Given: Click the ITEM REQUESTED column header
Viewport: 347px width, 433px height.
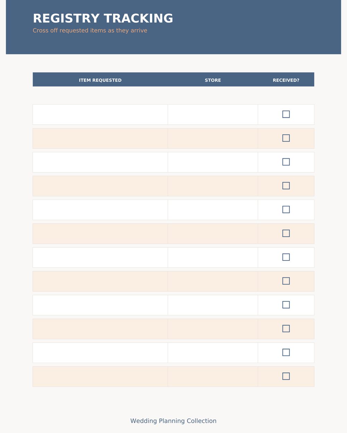Looking at the screenshot, I should (x=100, y=80).
